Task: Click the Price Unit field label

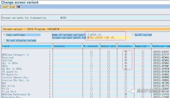Action: pos(9,92)
